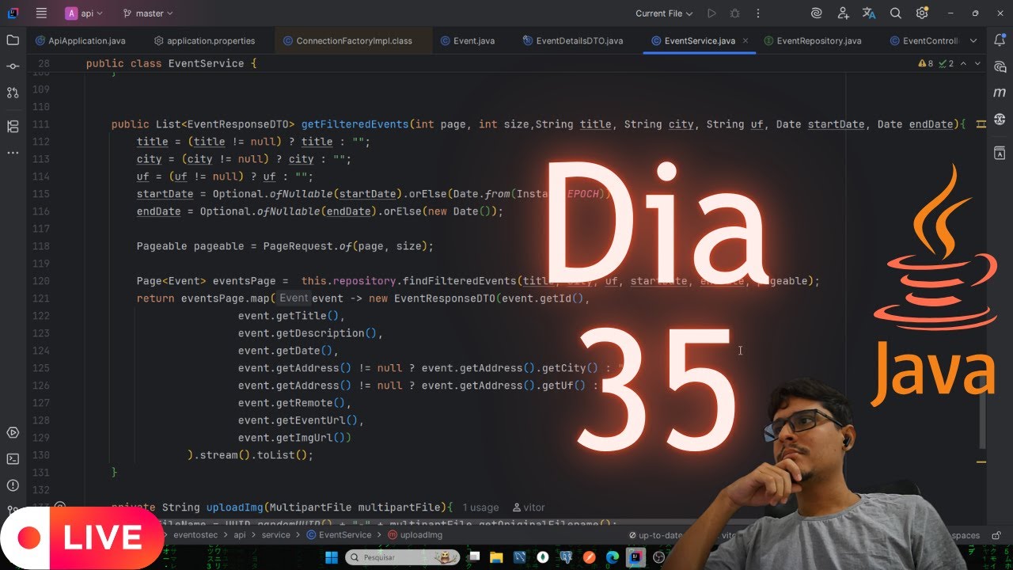Run the current file
Screen dimensions: 1013x570
pos(711,13)
